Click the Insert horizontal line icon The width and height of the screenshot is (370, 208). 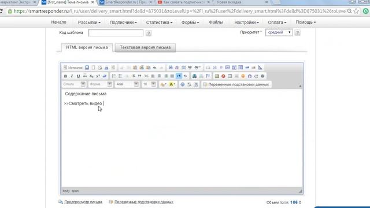(x=236, y=76)
